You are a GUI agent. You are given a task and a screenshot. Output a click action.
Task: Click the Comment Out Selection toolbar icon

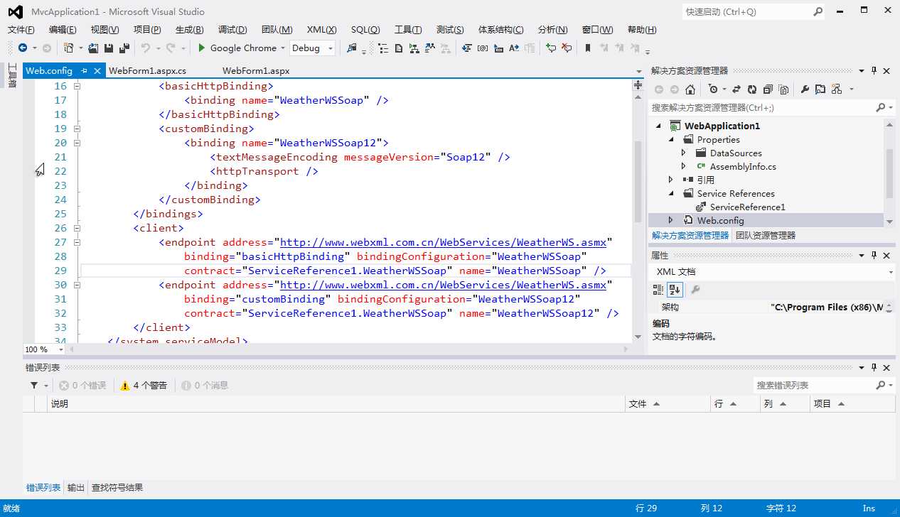[x=550, y=48]
